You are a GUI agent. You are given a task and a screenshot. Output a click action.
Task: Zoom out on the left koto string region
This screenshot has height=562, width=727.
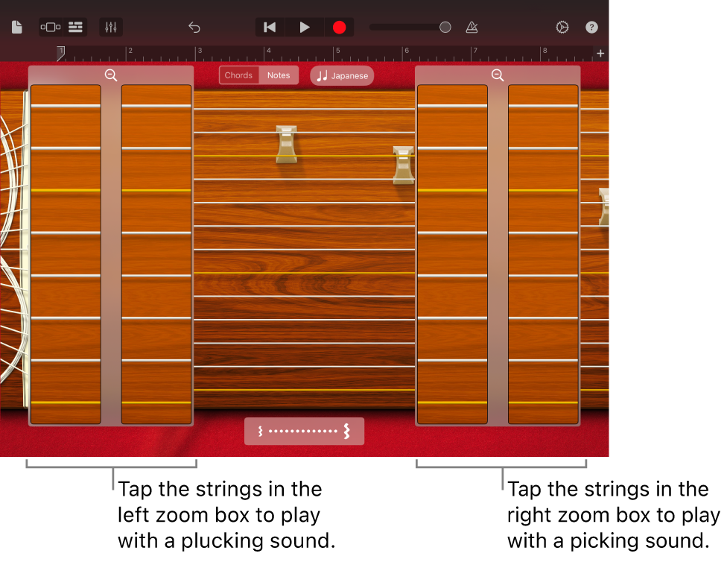tap(111, 75)
